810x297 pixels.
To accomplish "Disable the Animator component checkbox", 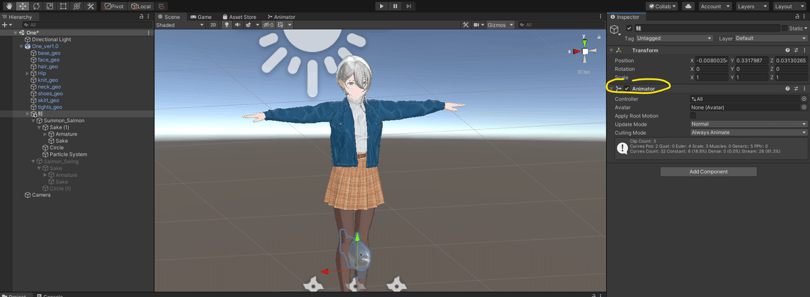I will [x=626, y=89].
